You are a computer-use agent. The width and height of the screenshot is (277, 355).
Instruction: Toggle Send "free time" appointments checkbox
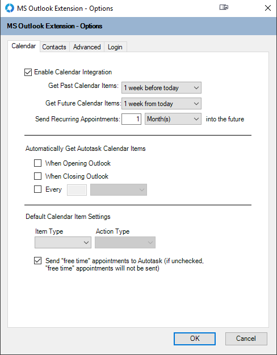pyautogui.click(x=37, y=261)
